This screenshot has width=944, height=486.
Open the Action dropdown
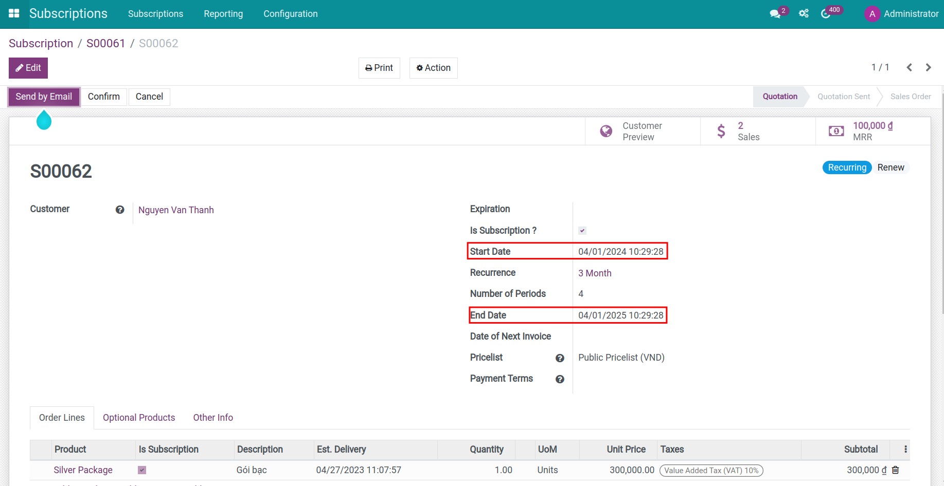(x=433, y=67)
